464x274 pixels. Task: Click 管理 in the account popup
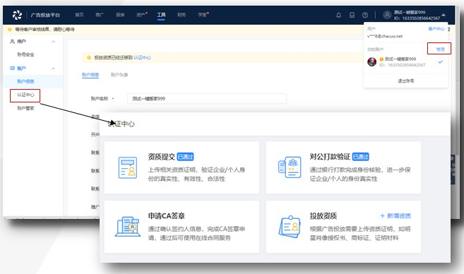(x=440, y=49)
